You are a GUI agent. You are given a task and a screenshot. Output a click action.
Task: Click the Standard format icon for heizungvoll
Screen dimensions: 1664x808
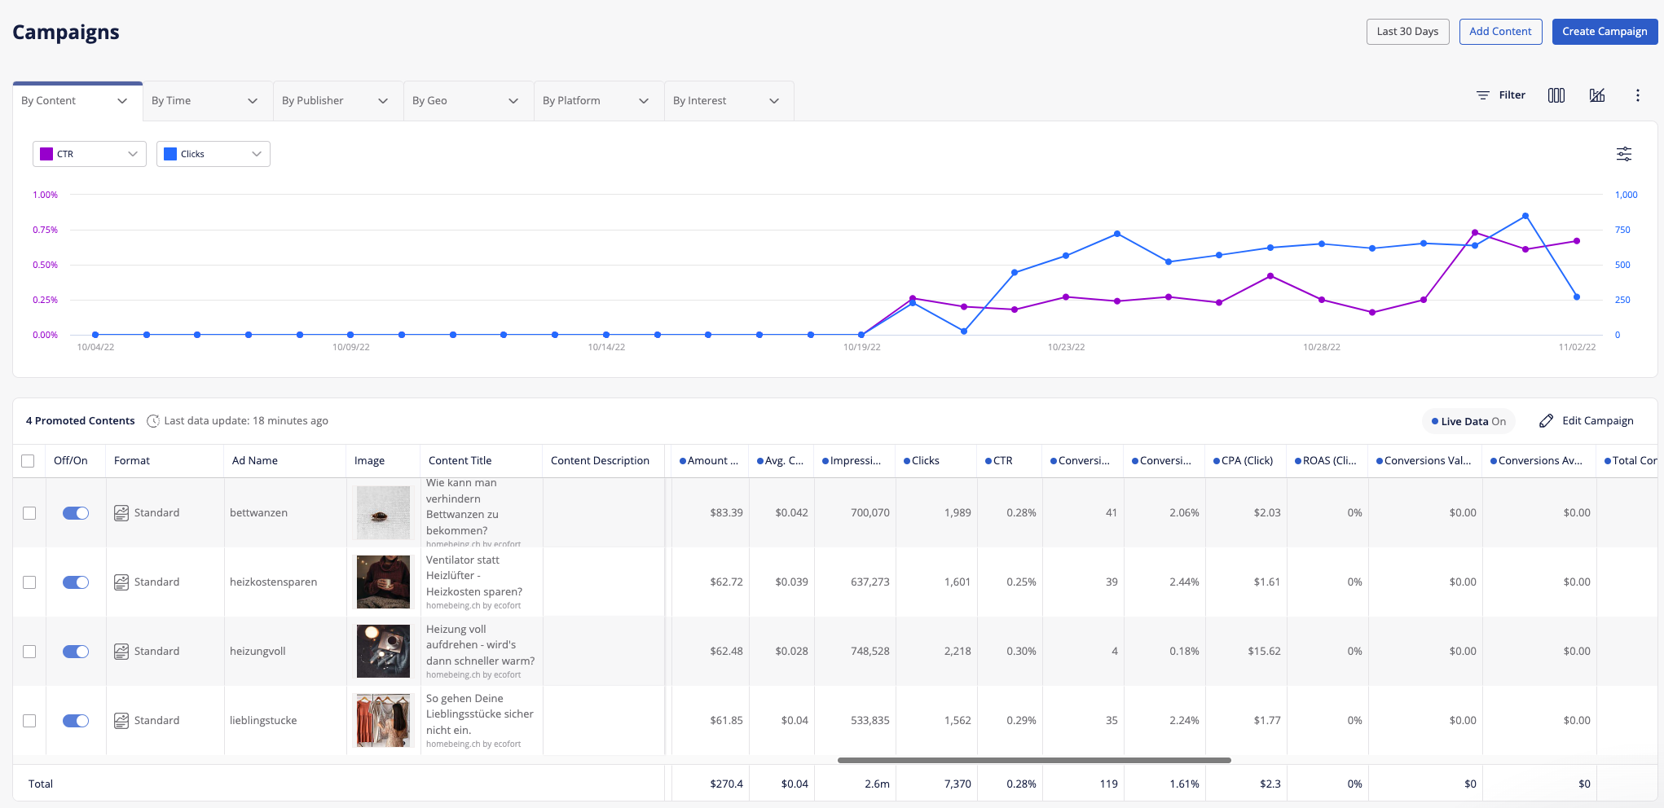click(121, 652)
